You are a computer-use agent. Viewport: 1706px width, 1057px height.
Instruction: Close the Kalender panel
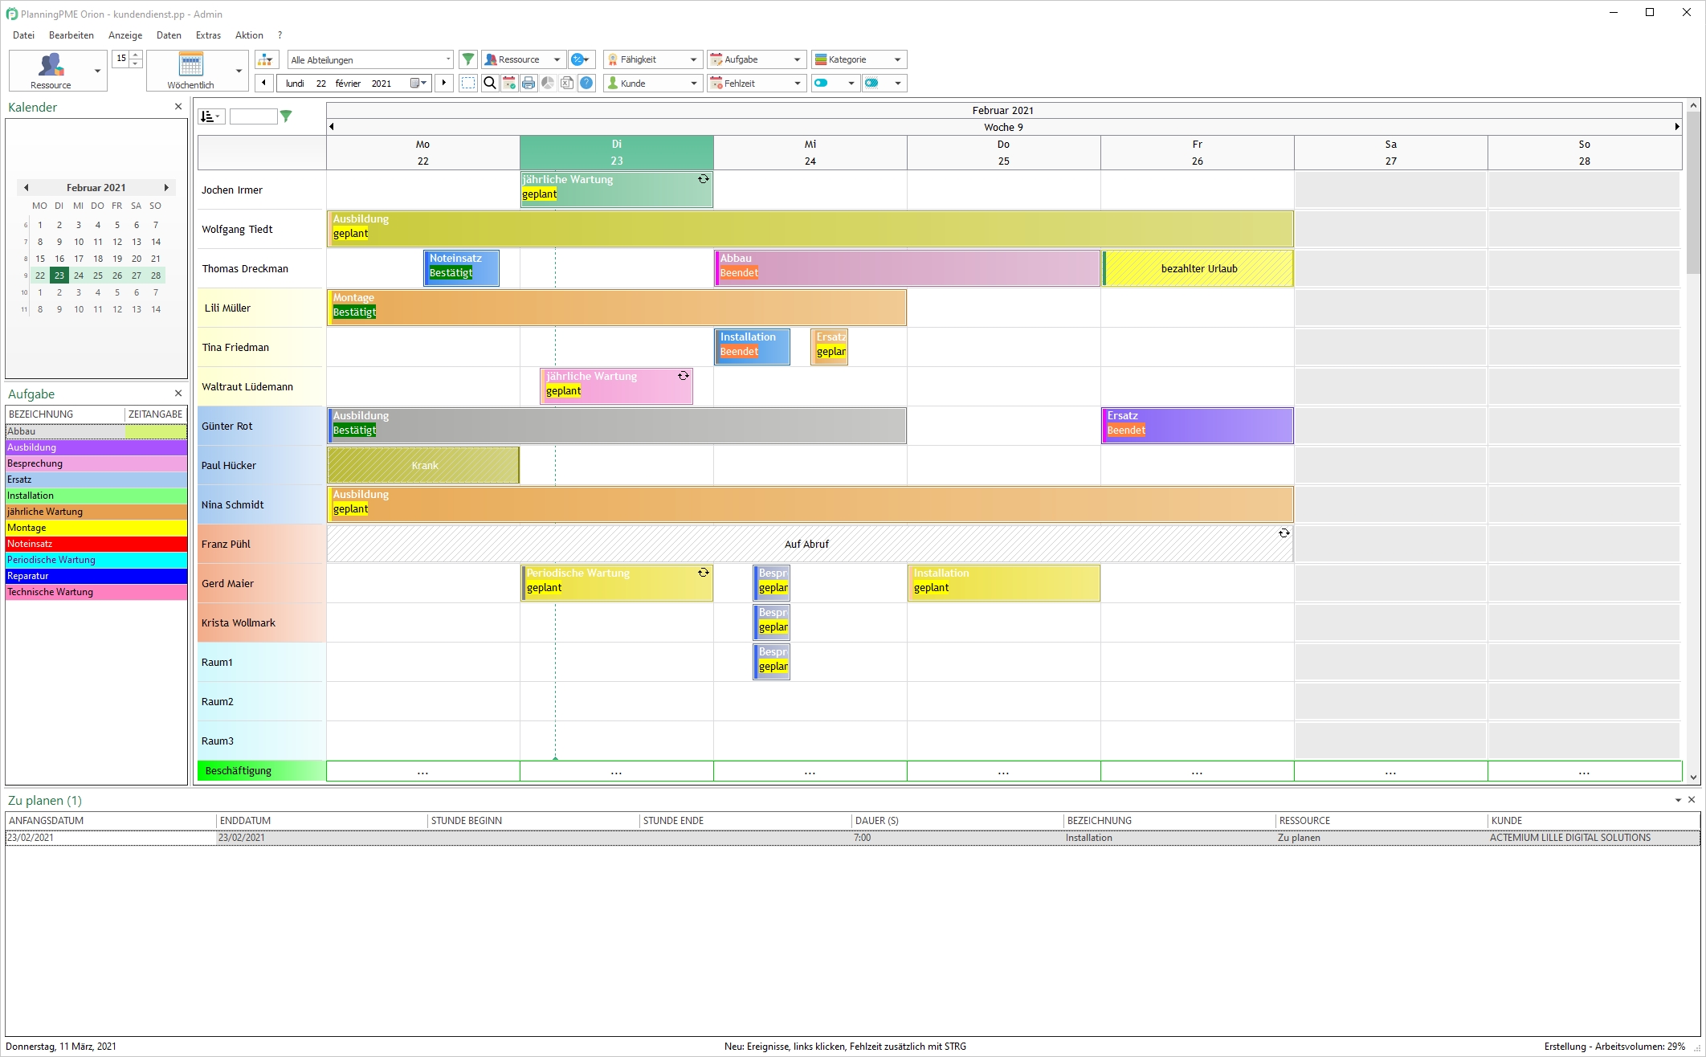tap(178, 106)
